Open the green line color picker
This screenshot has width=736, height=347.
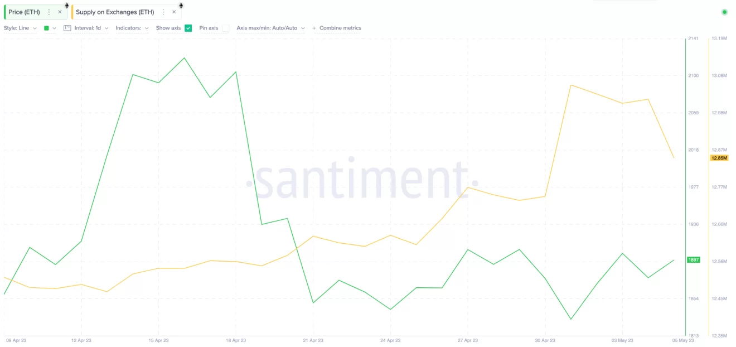(50, 28)
